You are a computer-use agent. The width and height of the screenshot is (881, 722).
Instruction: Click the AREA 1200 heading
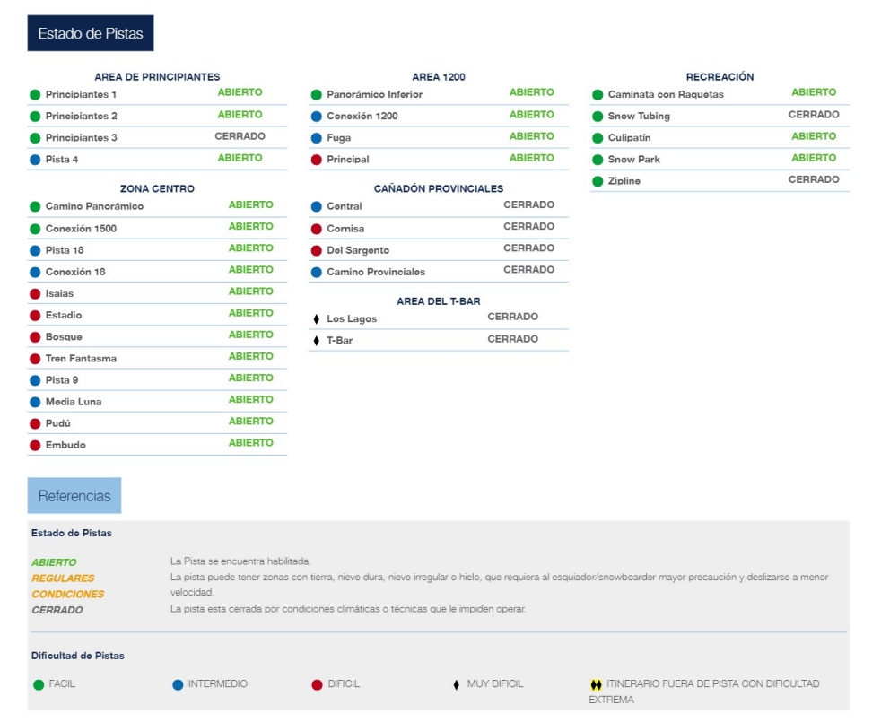[439, 77]
